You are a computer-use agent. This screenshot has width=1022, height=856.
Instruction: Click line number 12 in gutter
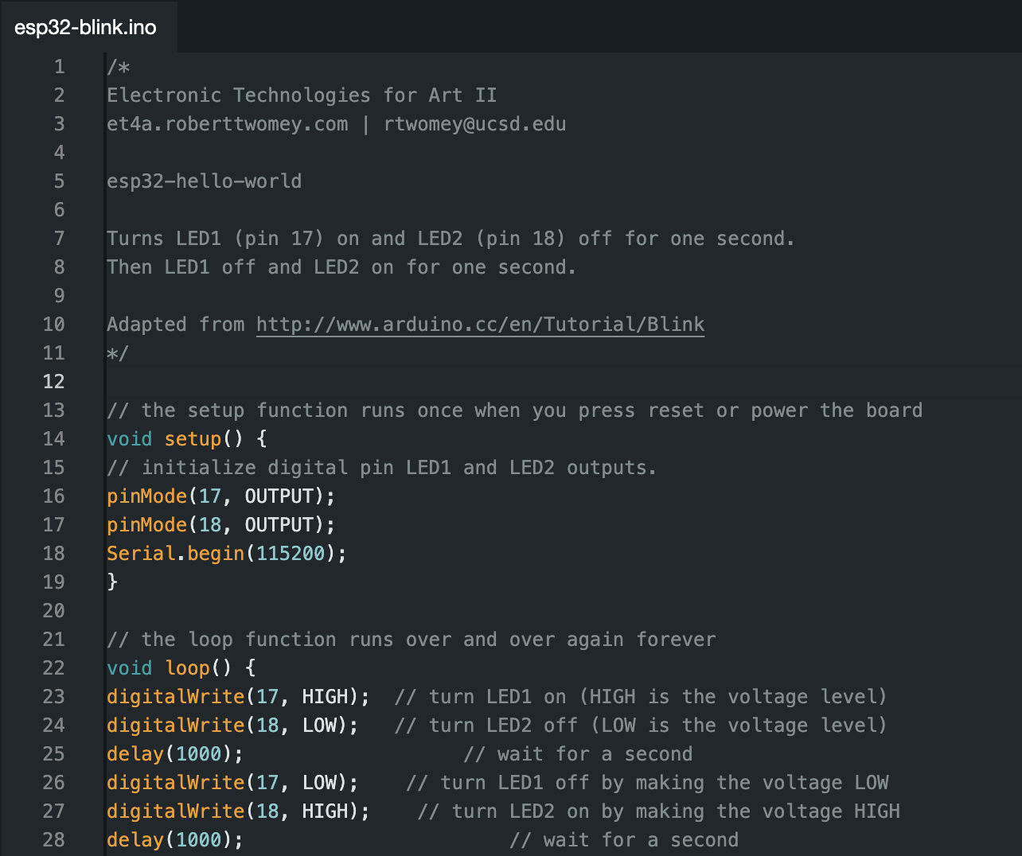[x=53, y=382]
